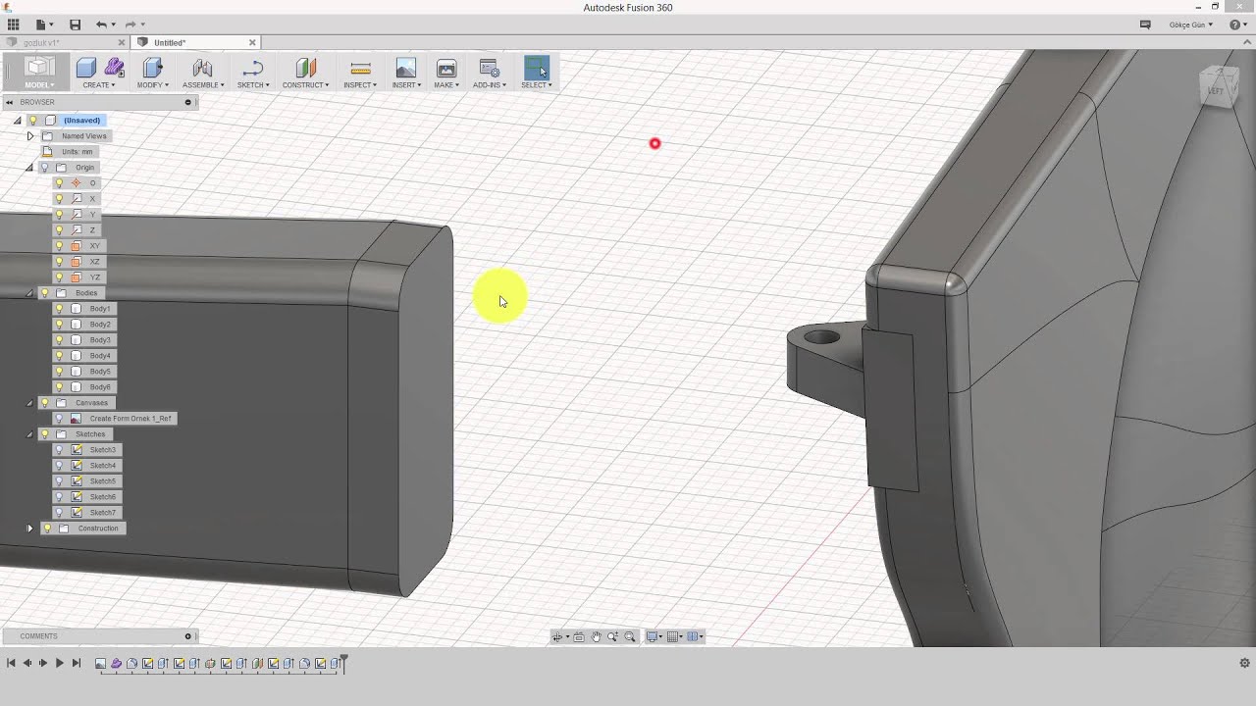Click the Construct plane icon

tap(305, 68)
